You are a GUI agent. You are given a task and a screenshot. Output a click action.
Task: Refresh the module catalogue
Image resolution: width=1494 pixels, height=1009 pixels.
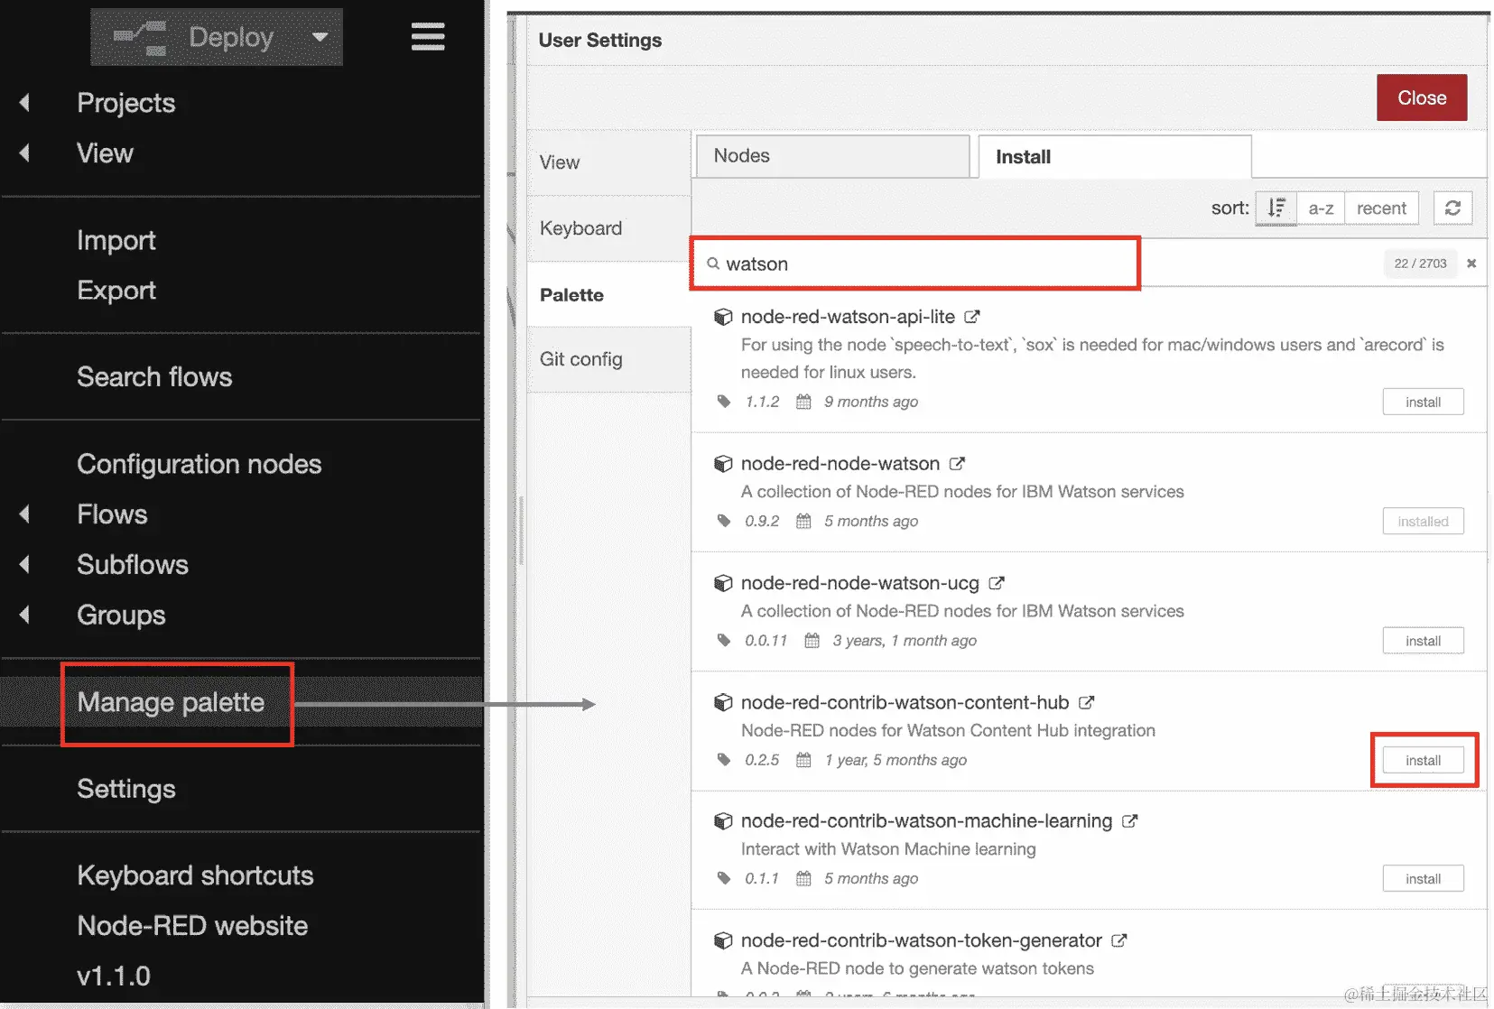pos(1452,208)
